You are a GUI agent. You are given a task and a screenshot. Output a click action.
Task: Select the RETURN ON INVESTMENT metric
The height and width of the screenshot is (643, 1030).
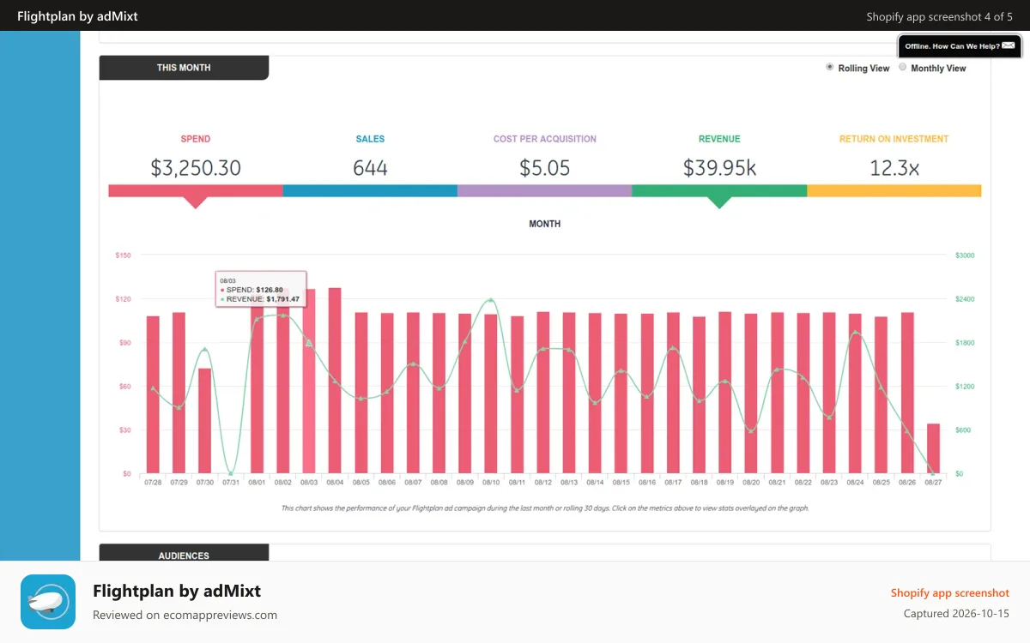click(894, 139)
